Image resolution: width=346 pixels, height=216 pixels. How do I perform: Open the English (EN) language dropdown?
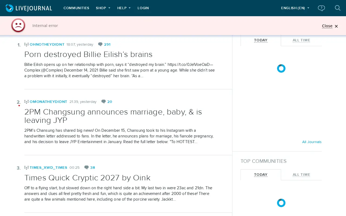(x=295, y=8)
